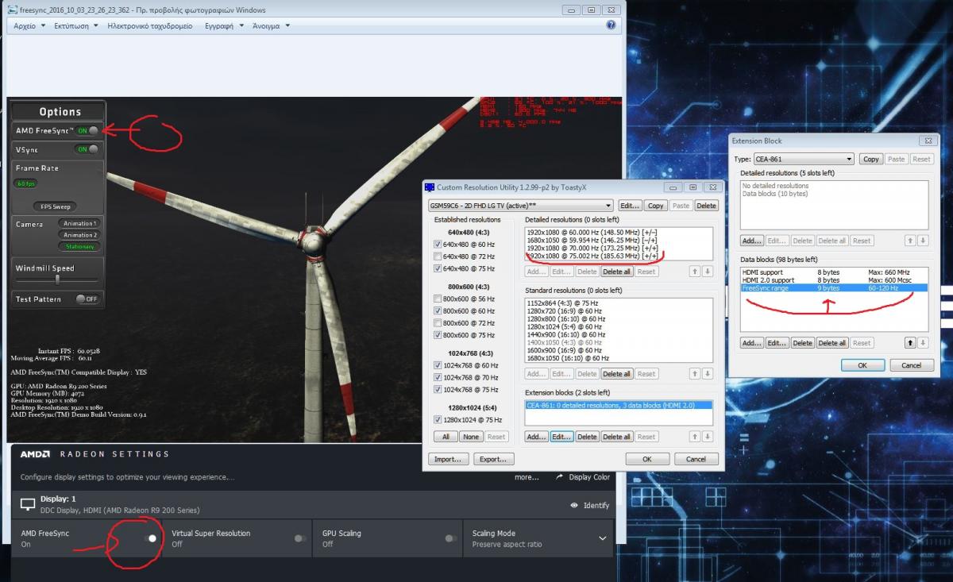
Task: Click OK in Custom Resolution Utility
Action: 647,459
